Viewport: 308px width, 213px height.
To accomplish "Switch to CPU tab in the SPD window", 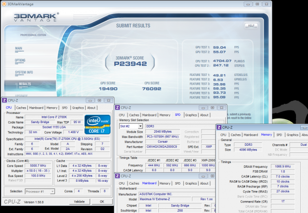I will click(122, 115).
